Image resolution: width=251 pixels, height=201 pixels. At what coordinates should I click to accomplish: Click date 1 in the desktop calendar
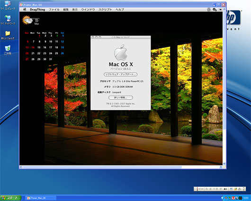click(x=39, y=36)
